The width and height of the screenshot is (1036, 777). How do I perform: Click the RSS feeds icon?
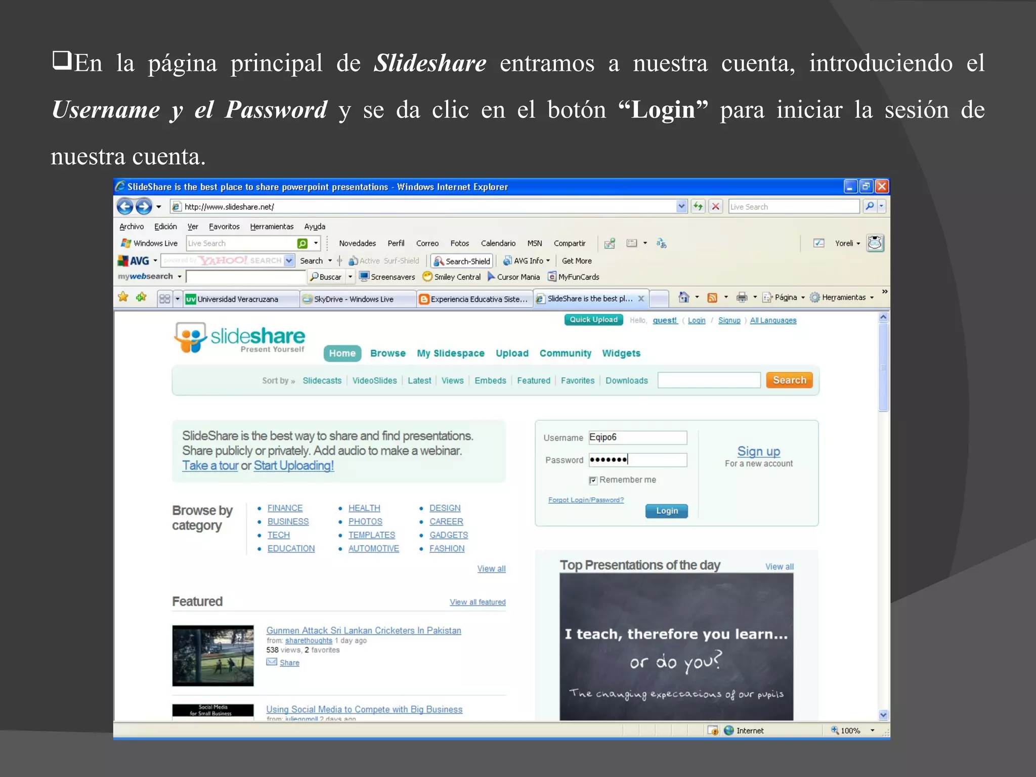tap(712, 297)
